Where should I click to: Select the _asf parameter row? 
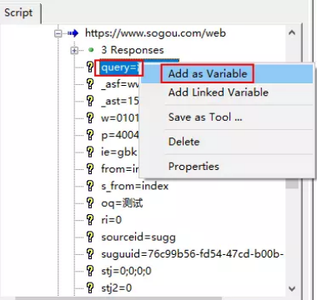tap(120, 84)
